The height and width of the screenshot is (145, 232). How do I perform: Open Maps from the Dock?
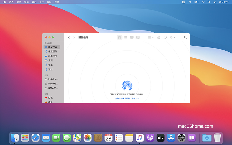point(77,138)
